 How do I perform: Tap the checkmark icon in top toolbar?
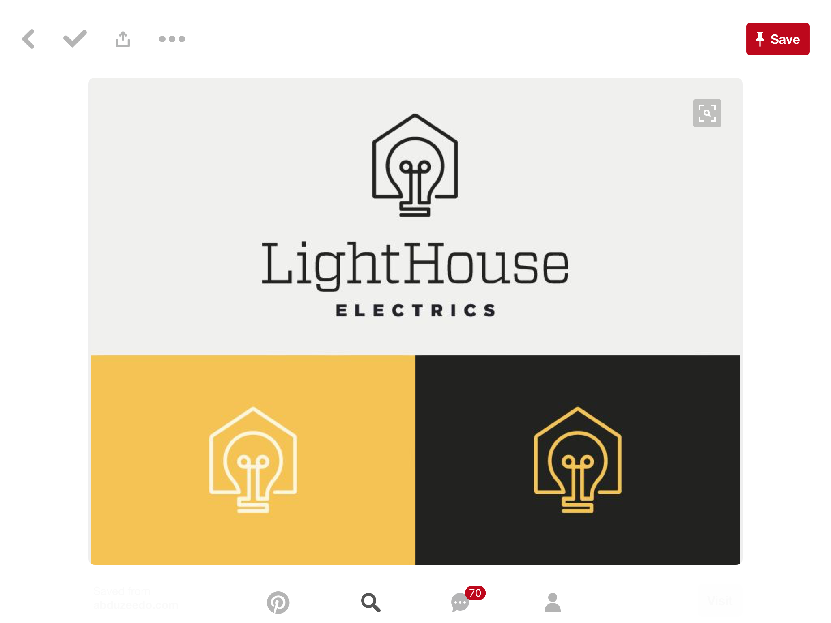tap(75, 39)
